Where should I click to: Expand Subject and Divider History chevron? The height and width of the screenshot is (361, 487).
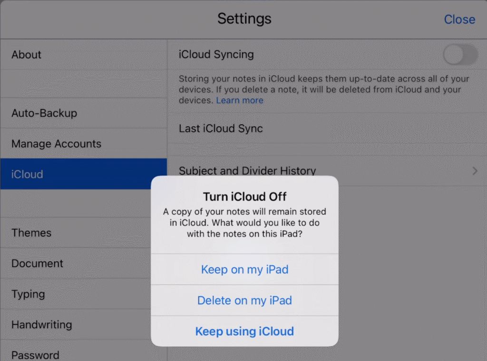coord(475,171)
